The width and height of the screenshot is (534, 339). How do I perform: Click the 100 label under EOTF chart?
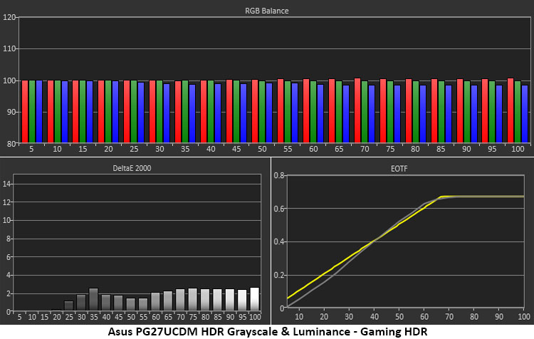point(524,317)
